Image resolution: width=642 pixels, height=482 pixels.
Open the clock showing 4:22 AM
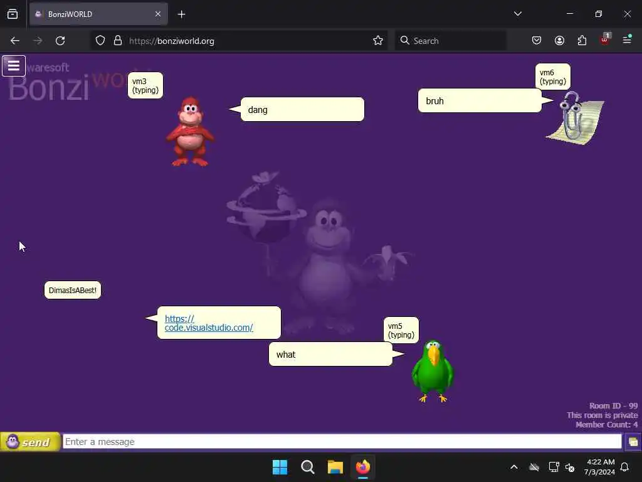599,467
